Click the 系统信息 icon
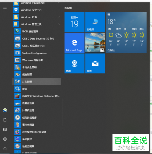 pos(18,139)
